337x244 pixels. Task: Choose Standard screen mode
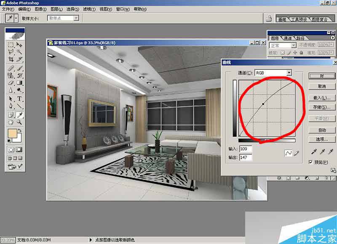pyautogui.click(x=10, y=158)
